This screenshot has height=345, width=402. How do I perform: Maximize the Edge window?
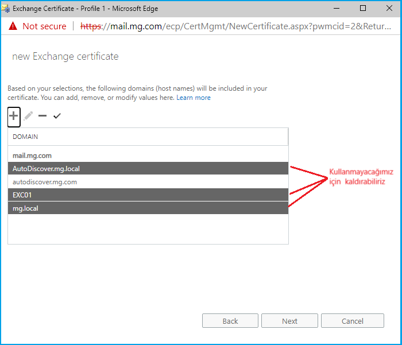point(363,9)
